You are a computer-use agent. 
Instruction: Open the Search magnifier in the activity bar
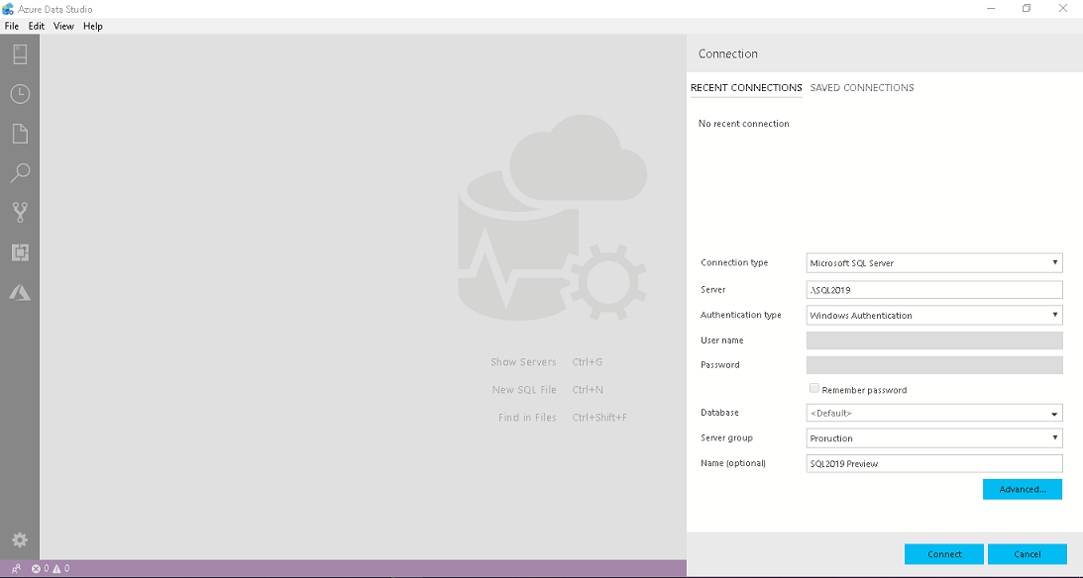click(x=20, y=173)
